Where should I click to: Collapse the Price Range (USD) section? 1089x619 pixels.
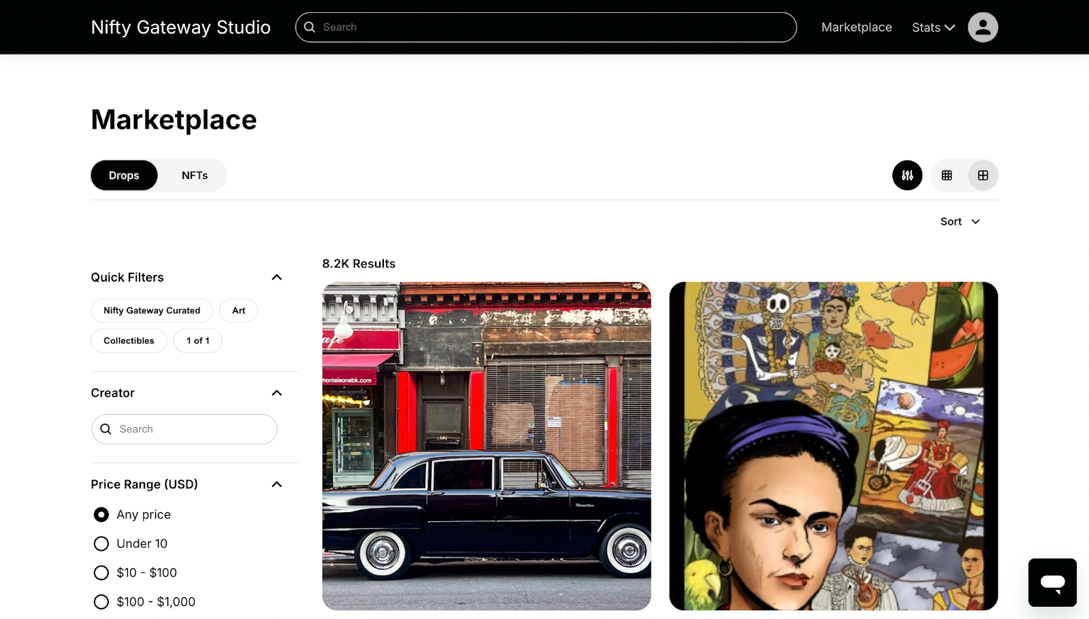coord(277,484)
